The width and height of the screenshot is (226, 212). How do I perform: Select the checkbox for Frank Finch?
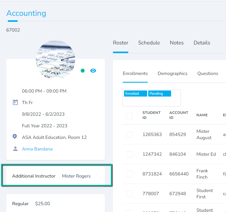pyautogui.click(x=129, y=174)
